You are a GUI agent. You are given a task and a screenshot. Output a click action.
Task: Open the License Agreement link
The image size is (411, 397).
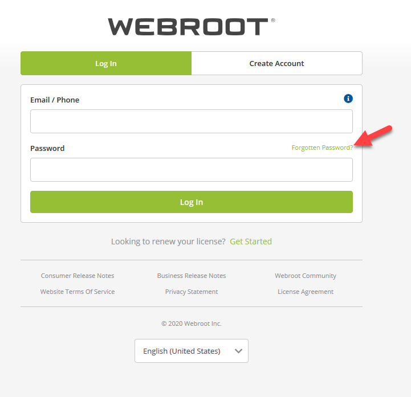[306, 292]
